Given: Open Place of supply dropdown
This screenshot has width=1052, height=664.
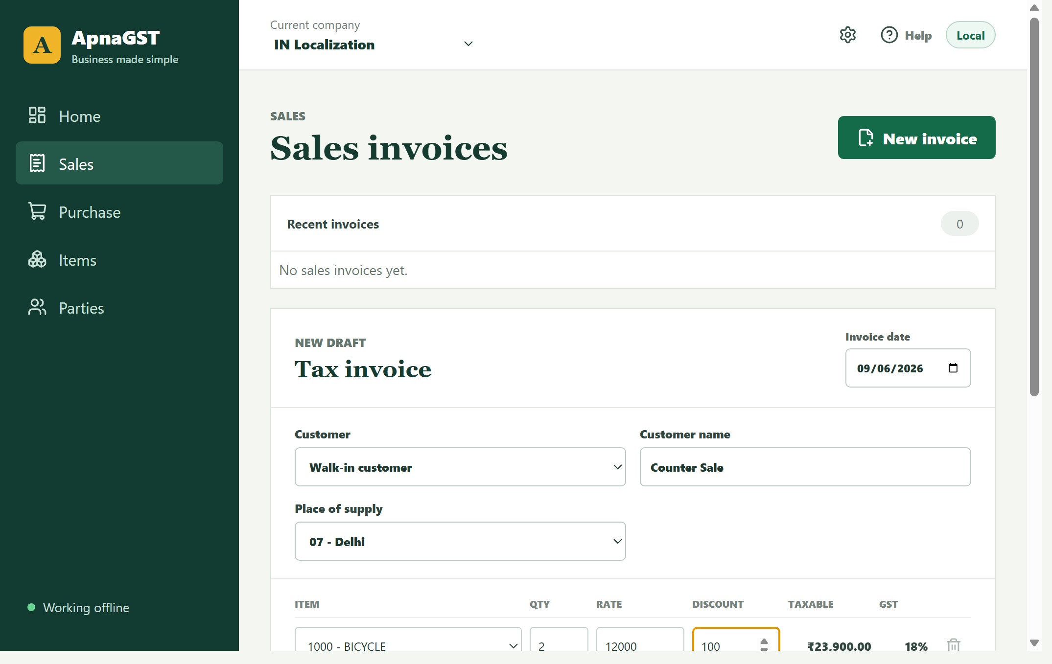Looking at the screenshot, I should 460,541.
